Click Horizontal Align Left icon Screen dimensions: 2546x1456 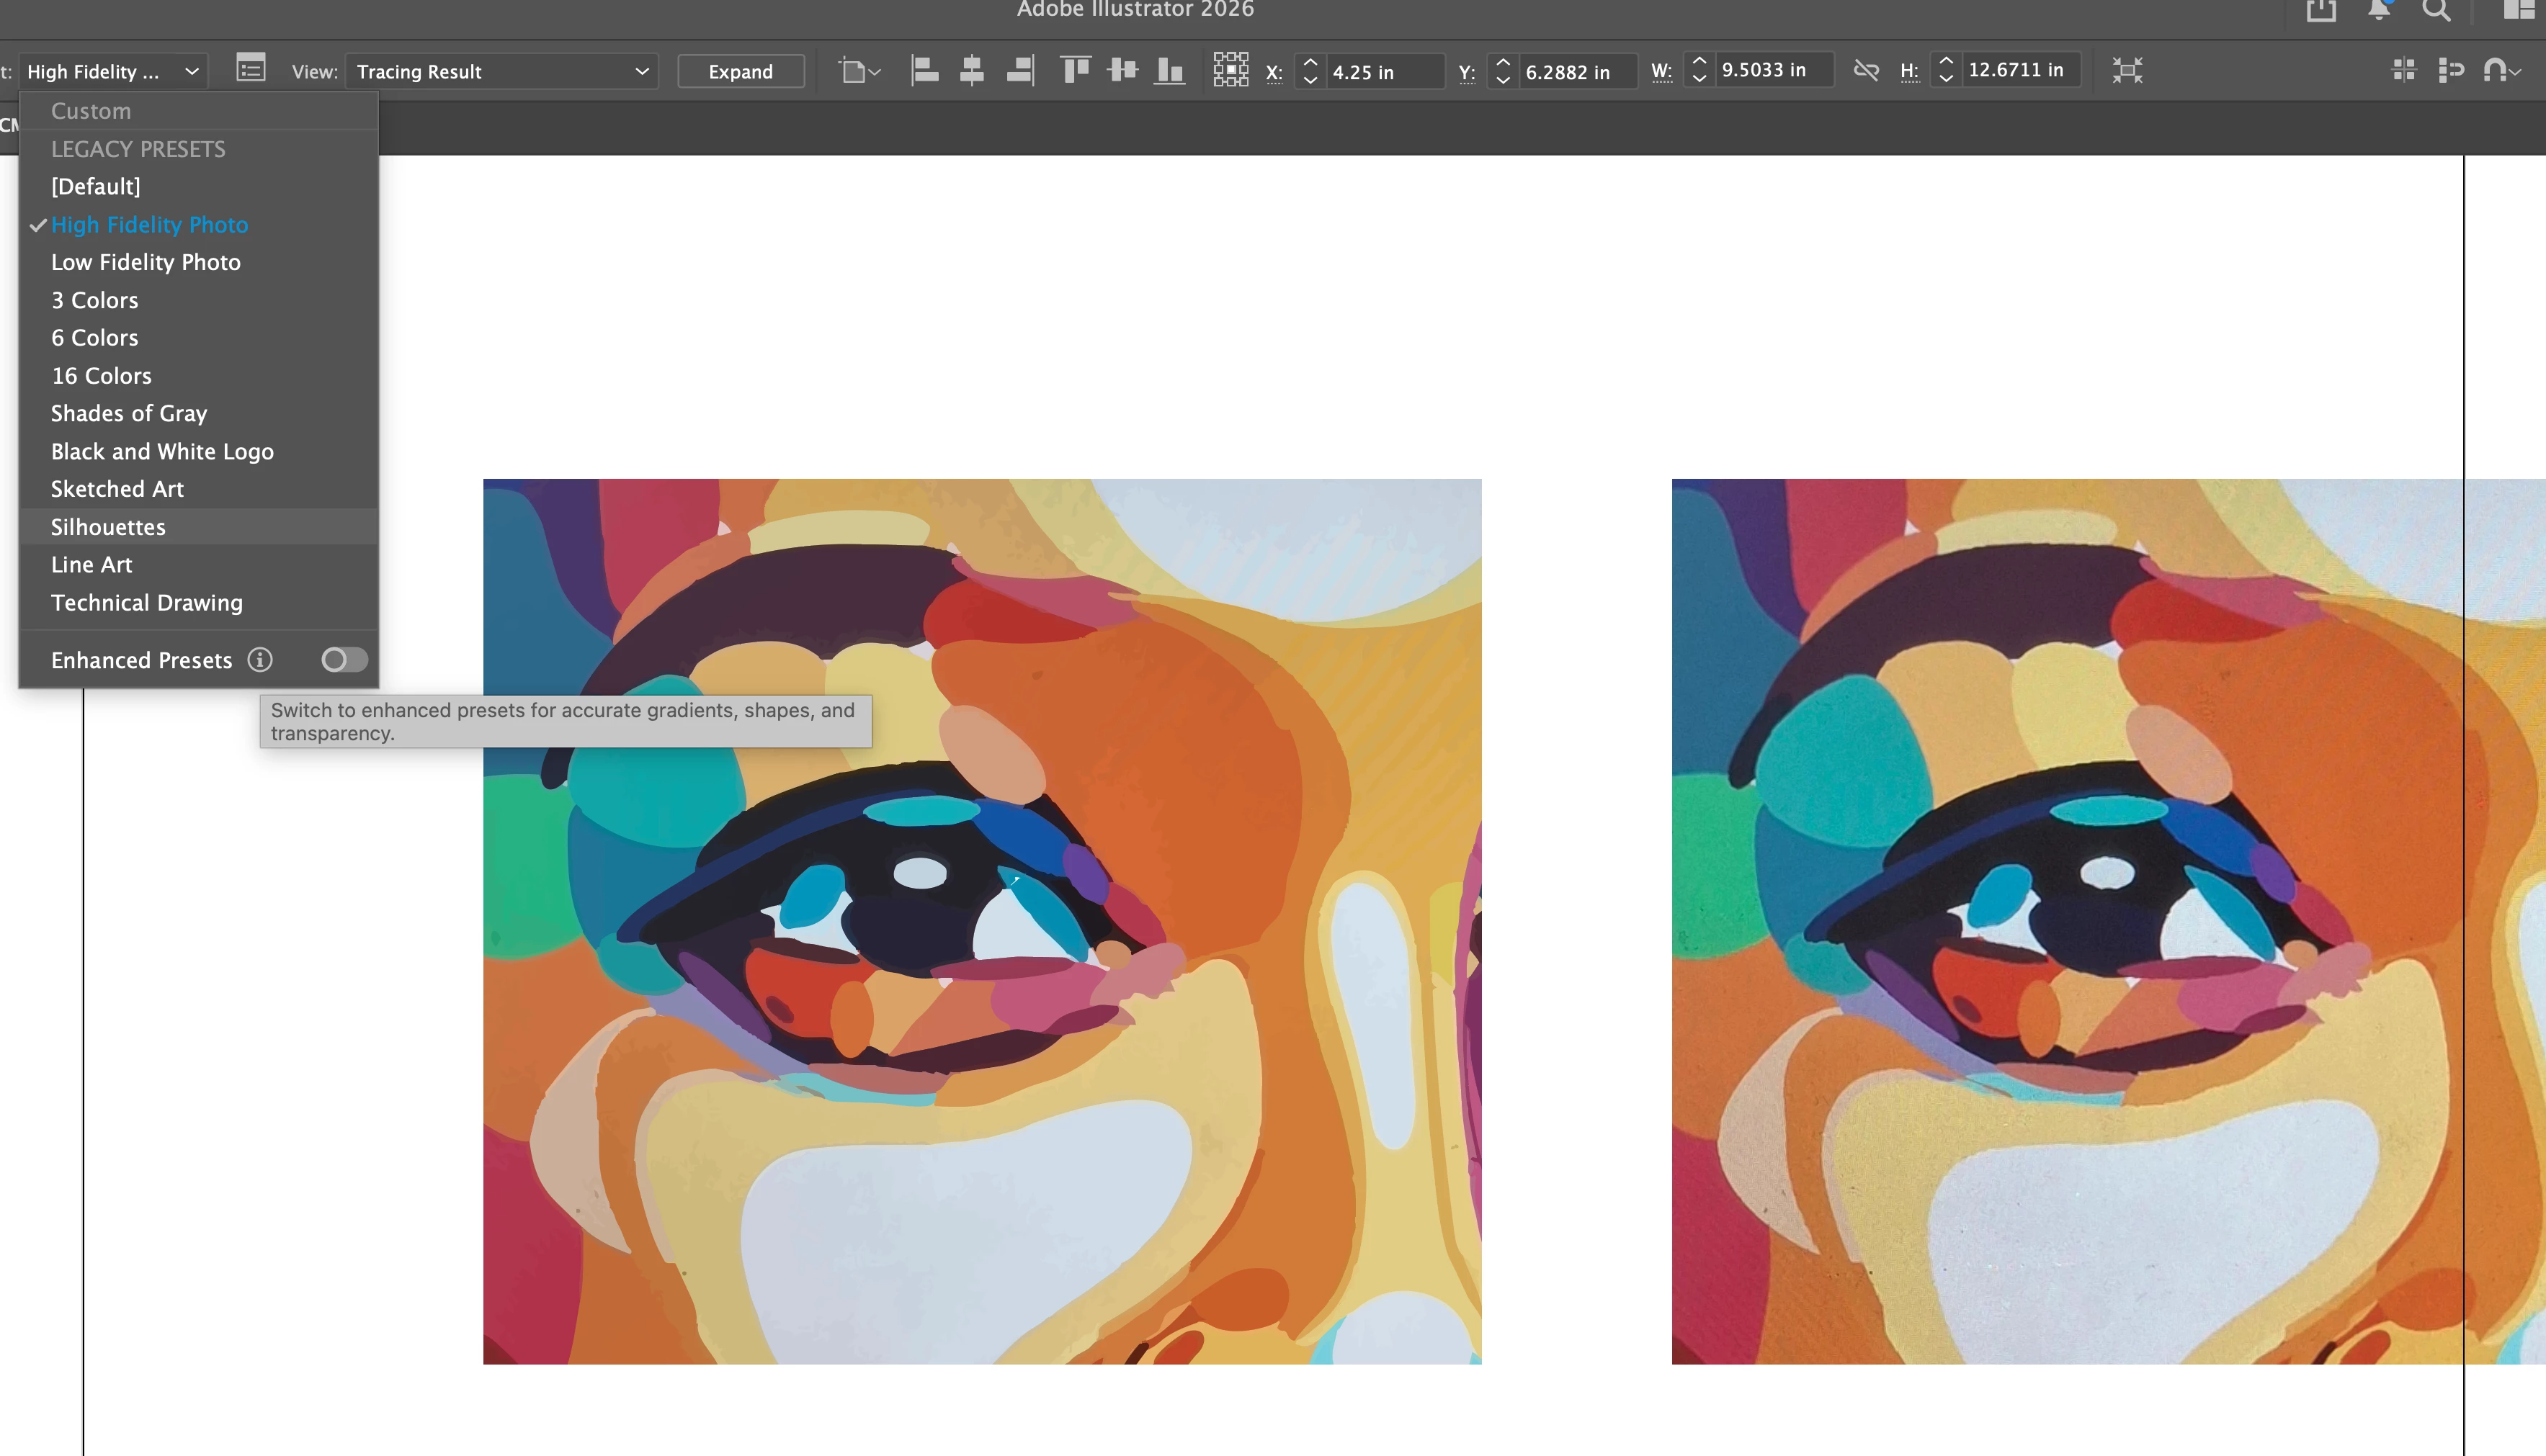coord(924,70)
